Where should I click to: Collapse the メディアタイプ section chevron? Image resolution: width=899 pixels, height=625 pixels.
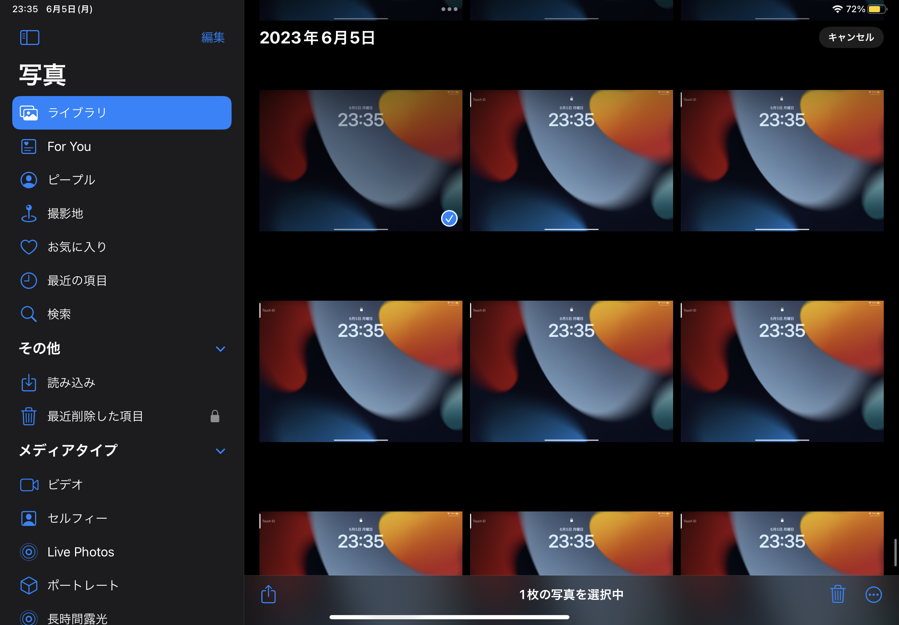pos(220,451)
